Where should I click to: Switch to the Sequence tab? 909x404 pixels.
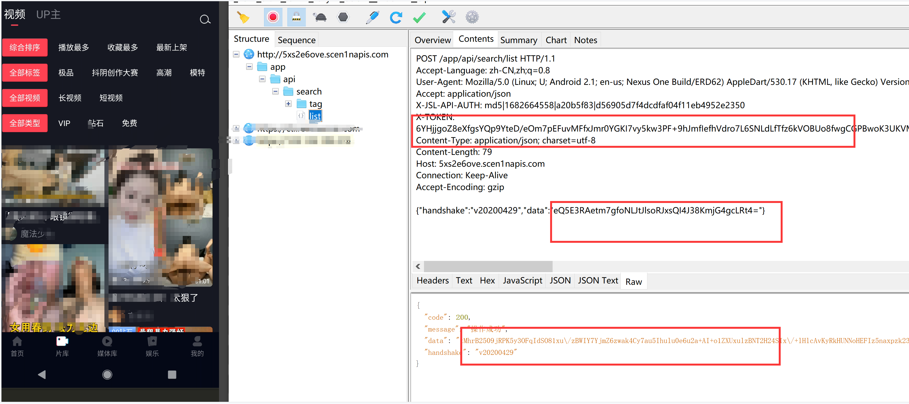pyautogui.click(x=296, y=40)
